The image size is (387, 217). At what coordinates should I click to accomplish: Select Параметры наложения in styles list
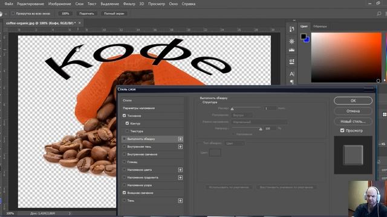pos(152,108)
